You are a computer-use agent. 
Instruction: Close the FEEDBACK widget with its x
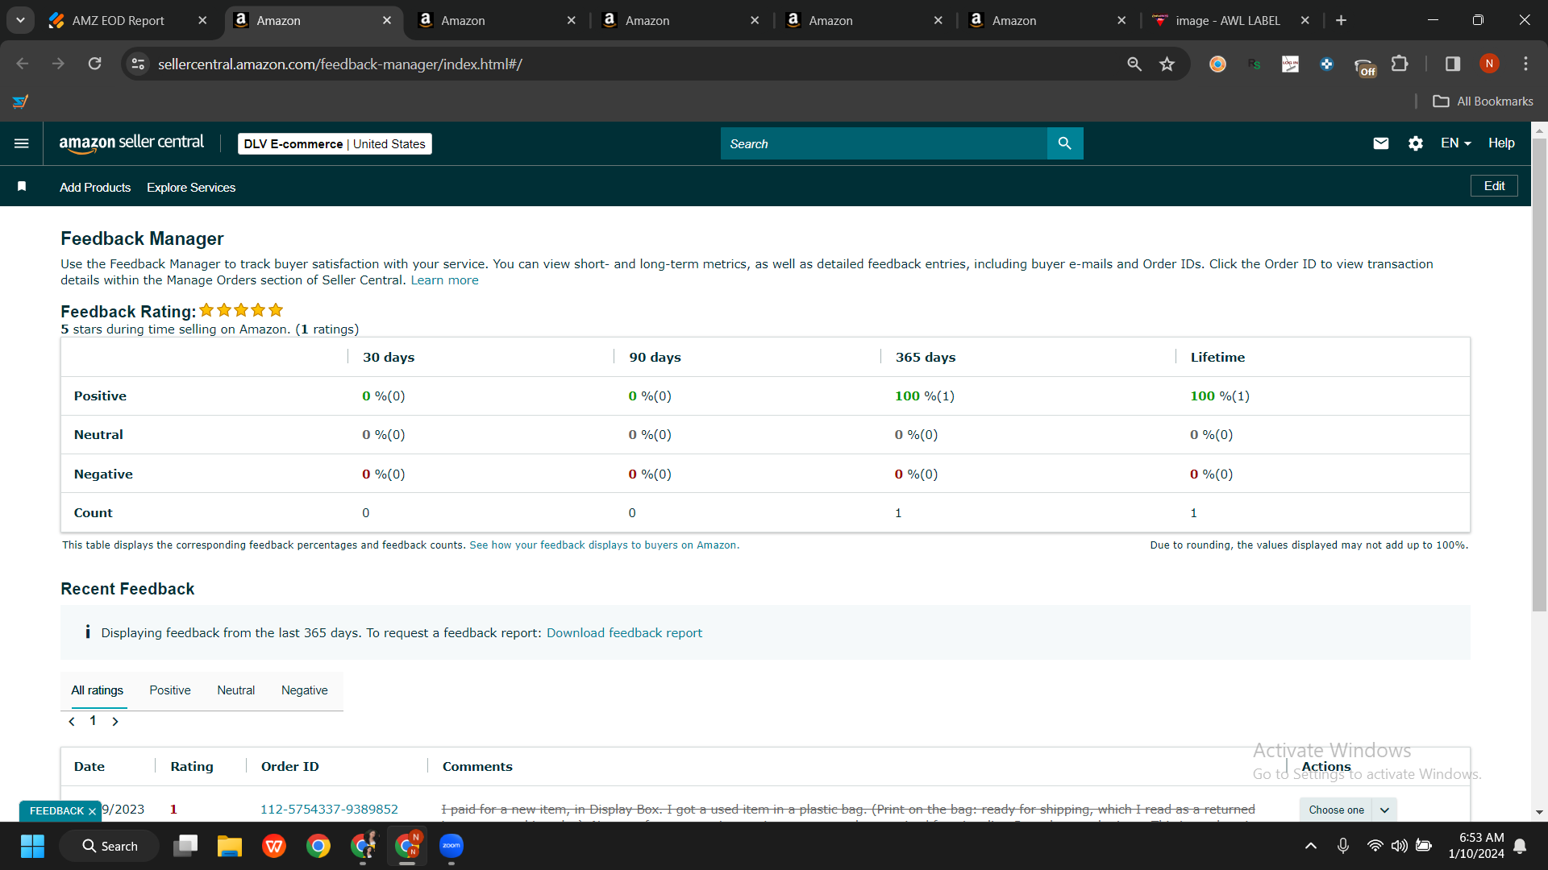[92, 811]
